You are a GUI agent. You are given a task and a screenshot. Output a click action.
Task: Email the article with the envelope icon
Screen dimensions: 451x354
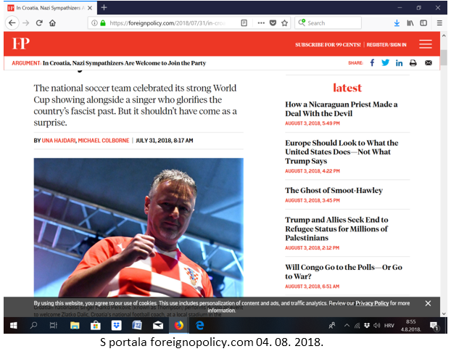pyautogui.click(x=429, y=63)
